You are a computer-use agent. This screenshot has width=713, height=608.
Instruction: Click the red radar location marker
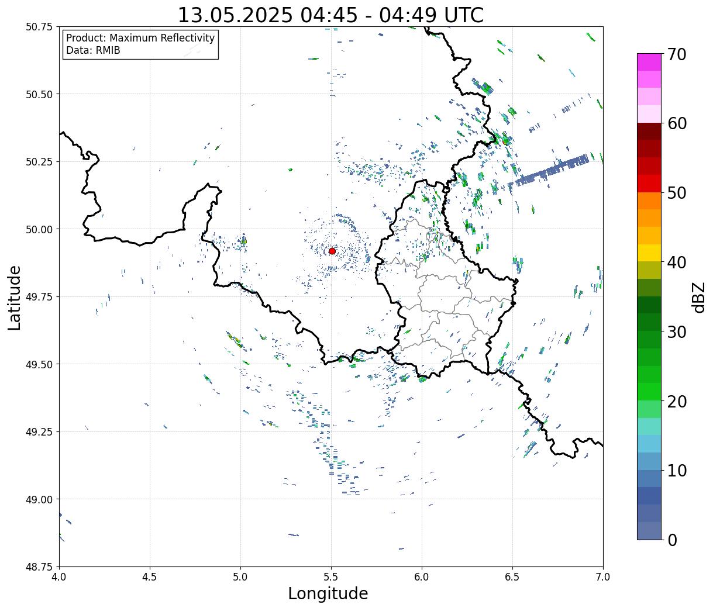pos(332,251)
